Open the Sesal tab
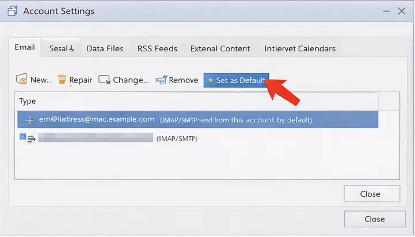 click(x=61, y=48)
